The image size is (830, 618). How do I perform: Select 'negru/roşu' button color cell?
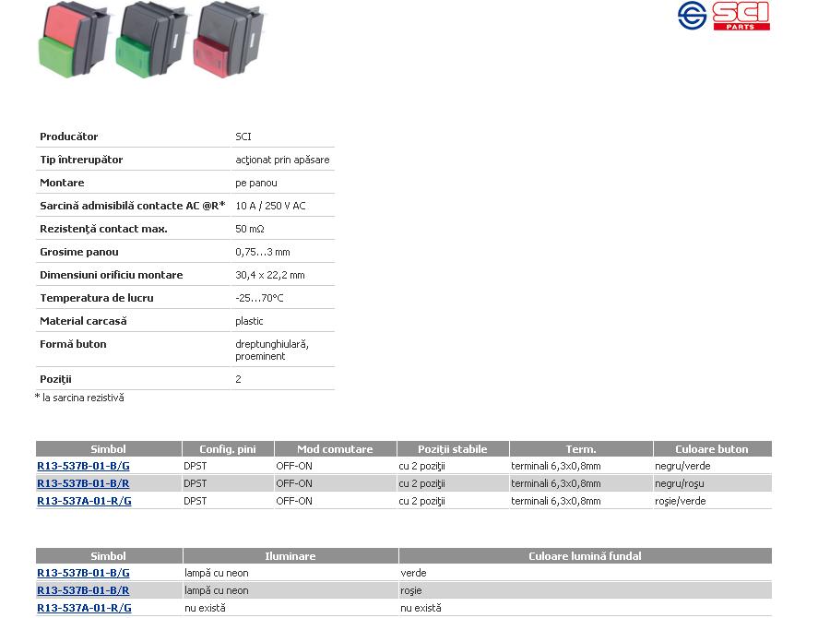680,483
